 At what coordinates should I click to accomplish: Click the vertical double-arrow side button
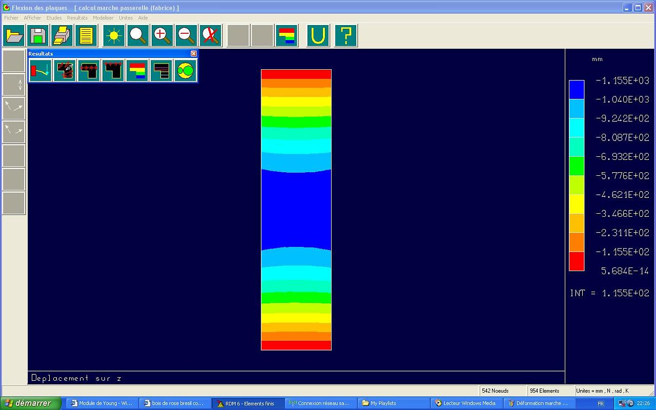click(14, 85)
